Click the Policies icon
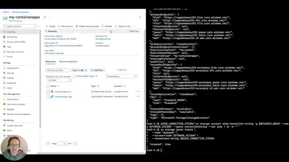Viewport: 289px width, 162px height. (x=4, y=78)
